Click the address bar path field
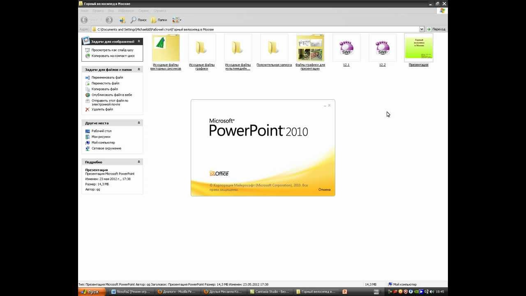 255,29
